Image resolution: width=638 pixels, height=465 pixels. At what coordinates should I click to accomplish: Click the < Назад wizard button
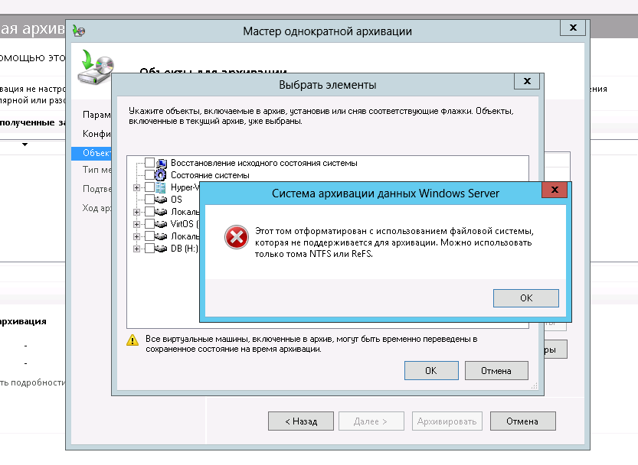301,421
